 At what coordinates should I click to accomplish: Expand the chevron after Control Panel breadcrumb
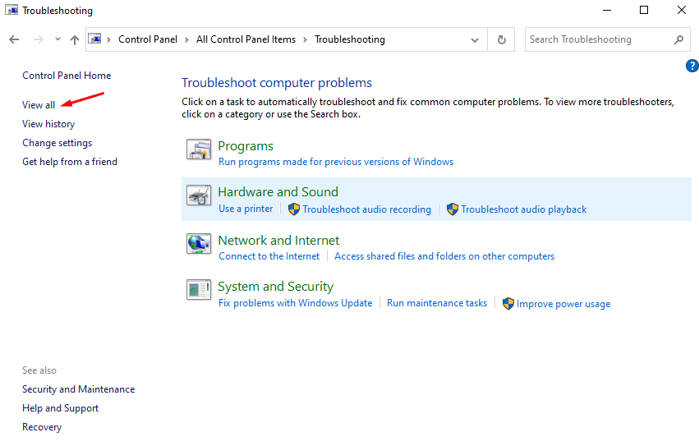coord(188,39)
